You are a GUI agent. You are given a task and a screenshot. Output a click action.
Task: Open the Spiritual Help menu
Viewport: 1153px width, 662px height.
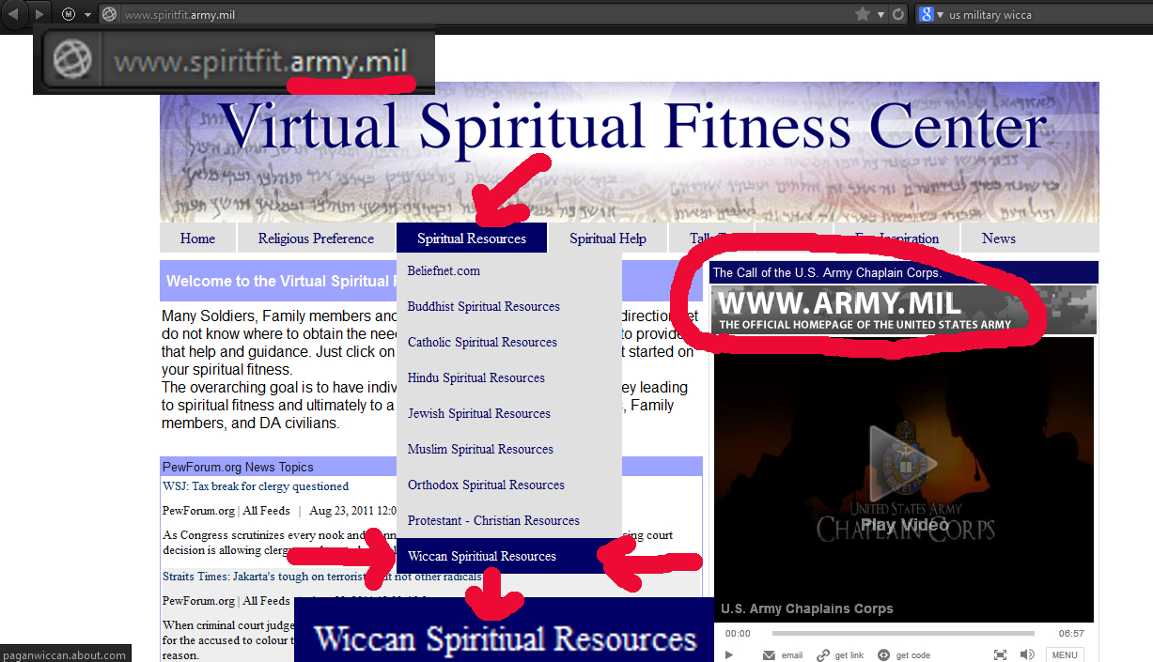point(608,239)
